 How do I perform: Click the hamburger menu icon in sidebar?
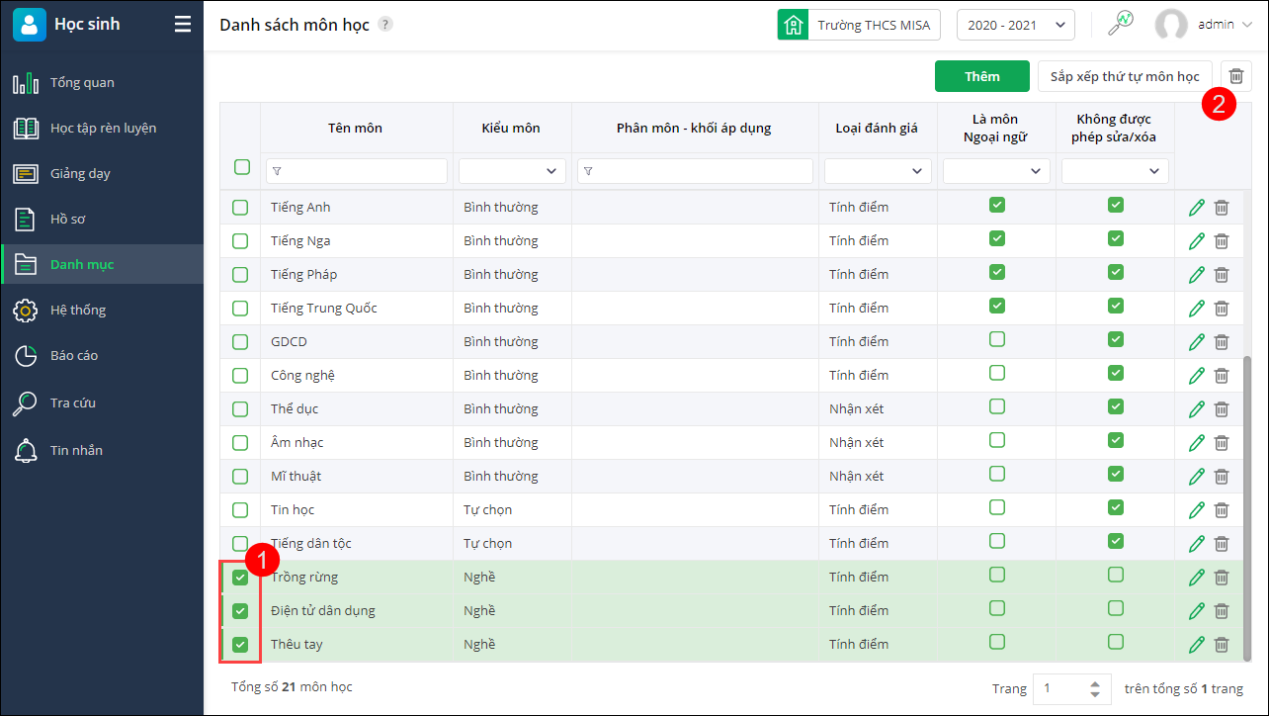[183, 25]
